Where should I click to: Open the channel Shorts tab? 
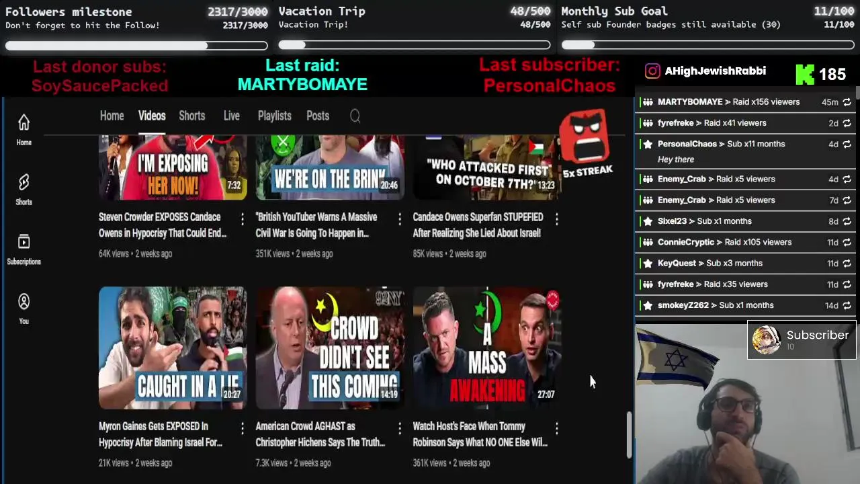coord(191,116)
